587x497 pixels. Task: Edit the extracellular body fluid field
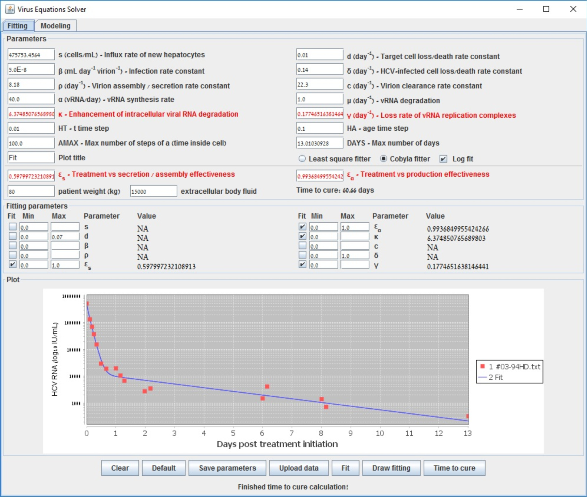154,191
